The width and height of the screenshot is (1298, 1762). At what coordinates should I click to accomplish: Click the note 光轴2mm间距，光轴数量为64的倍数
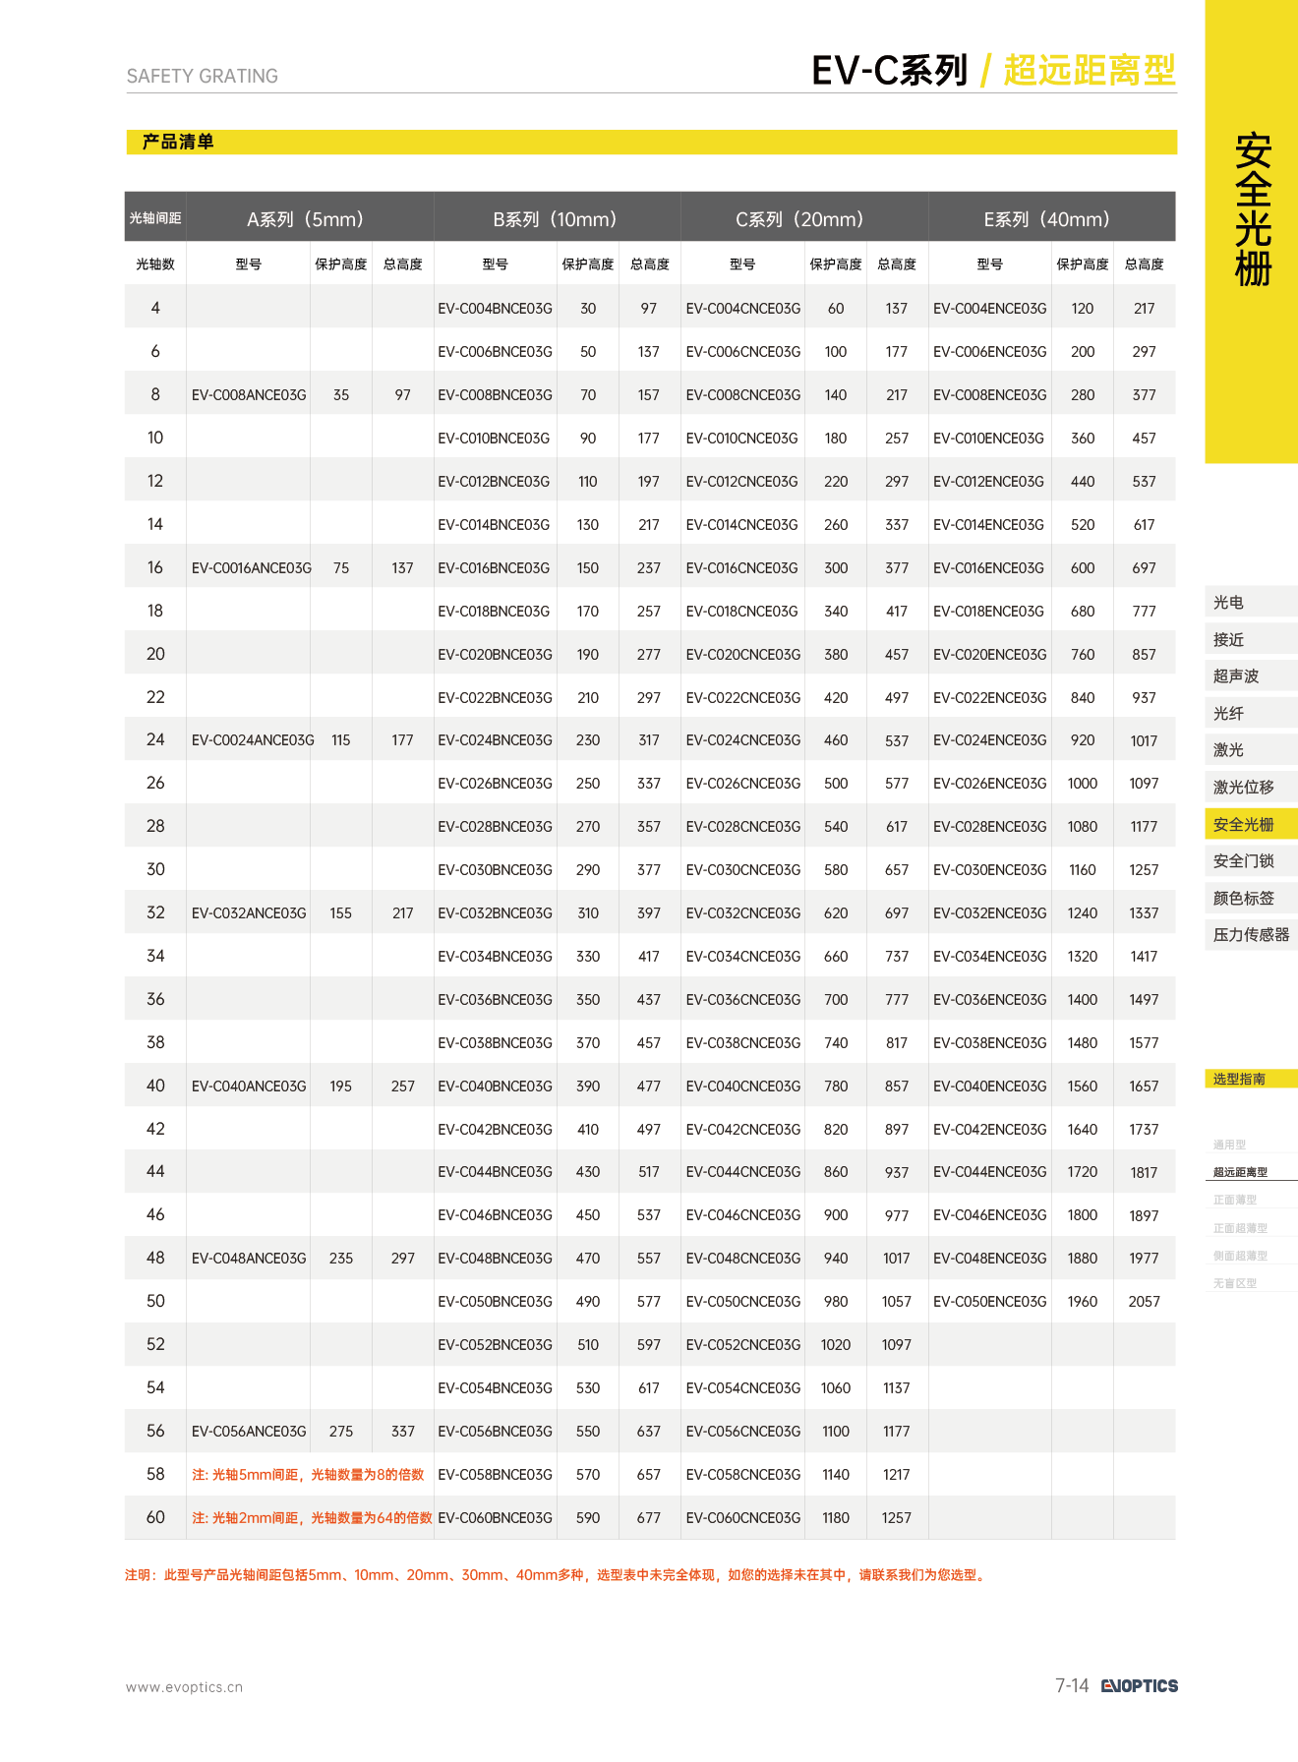[x=312, y=1518]
